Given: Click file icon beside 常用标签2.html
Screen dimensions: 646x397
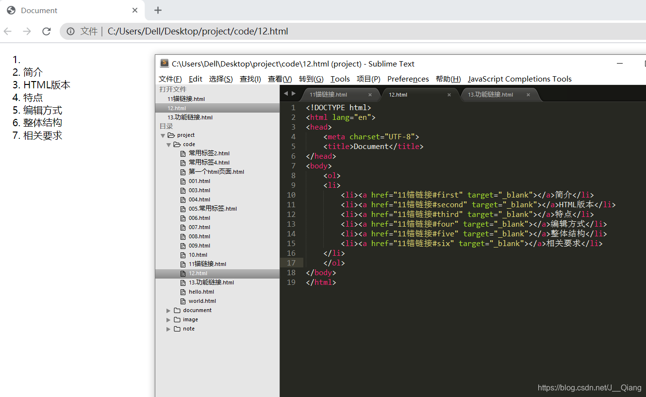Looking at the screenshot, I should (x=183, y=154).
